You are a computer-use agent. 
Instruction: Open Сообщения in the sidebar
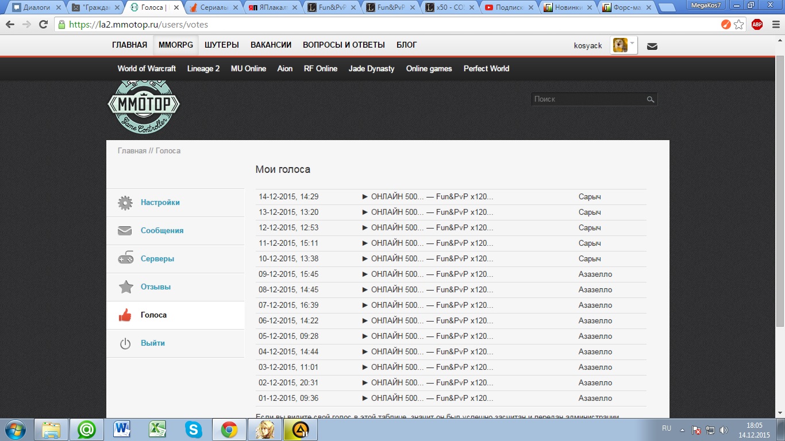(x=162, y=231)
